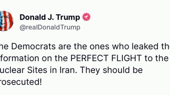Open the flag-painted profile avatar
This screenshot has width=170, height=95.
[6, 21]
